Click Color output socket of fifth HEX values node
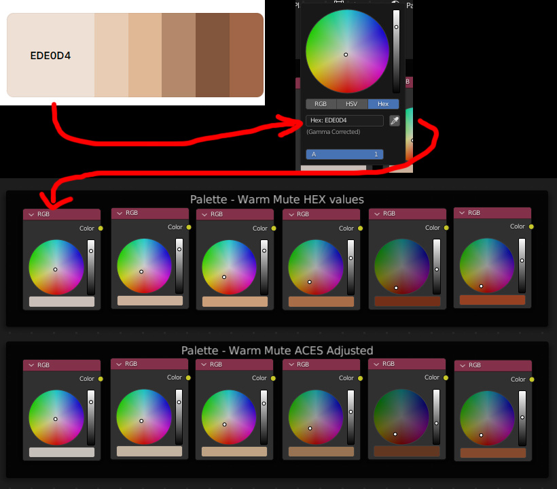Viewport: 557px width, 489px height. 446,228
